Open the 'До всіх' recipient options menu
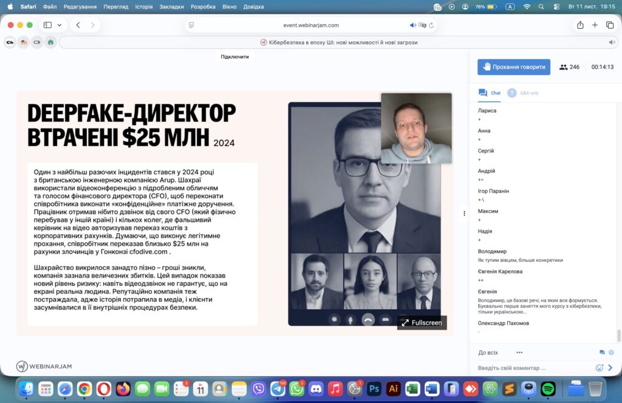622x403 pixels. click(x=519, y=352)
